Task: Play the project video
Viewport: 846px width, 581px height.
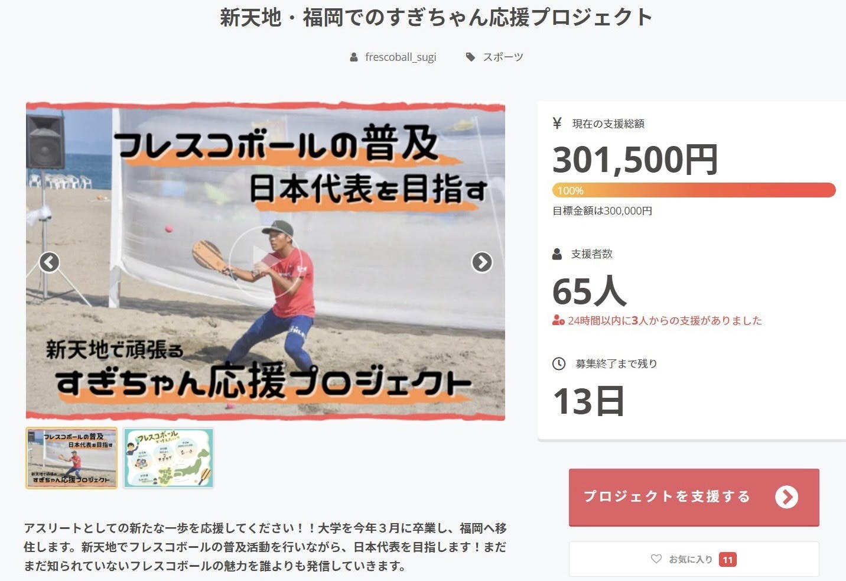Action: point(265,260)
